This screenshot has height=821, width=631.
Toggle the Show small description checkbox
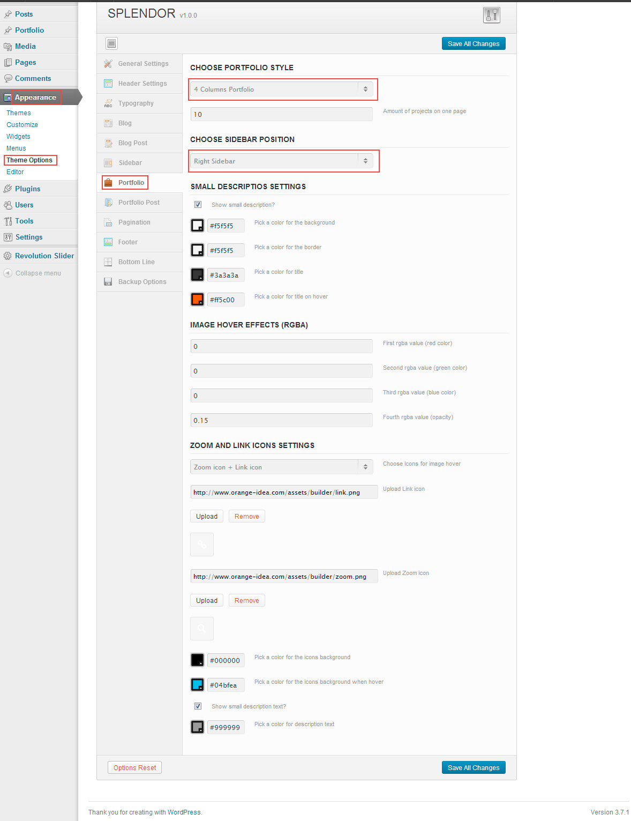(198, 205)
